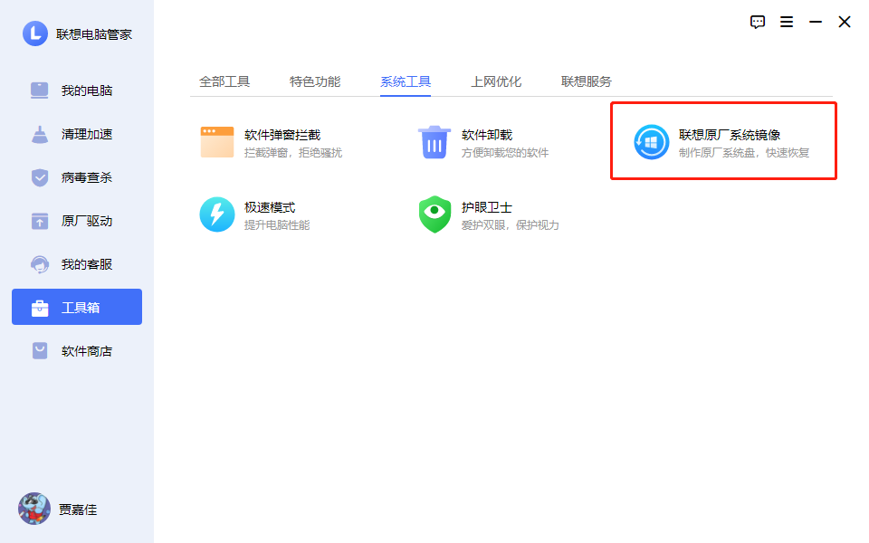Launch 联想原厂系统镜像 tool title
Screen dimensions: 869x543
[730, 135]
